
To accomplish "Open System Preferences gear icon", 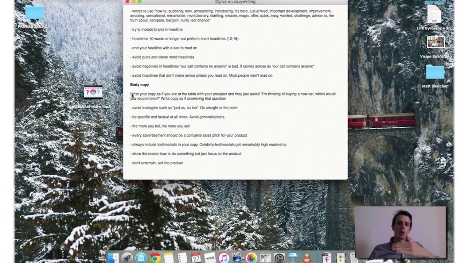I will 279,258.
